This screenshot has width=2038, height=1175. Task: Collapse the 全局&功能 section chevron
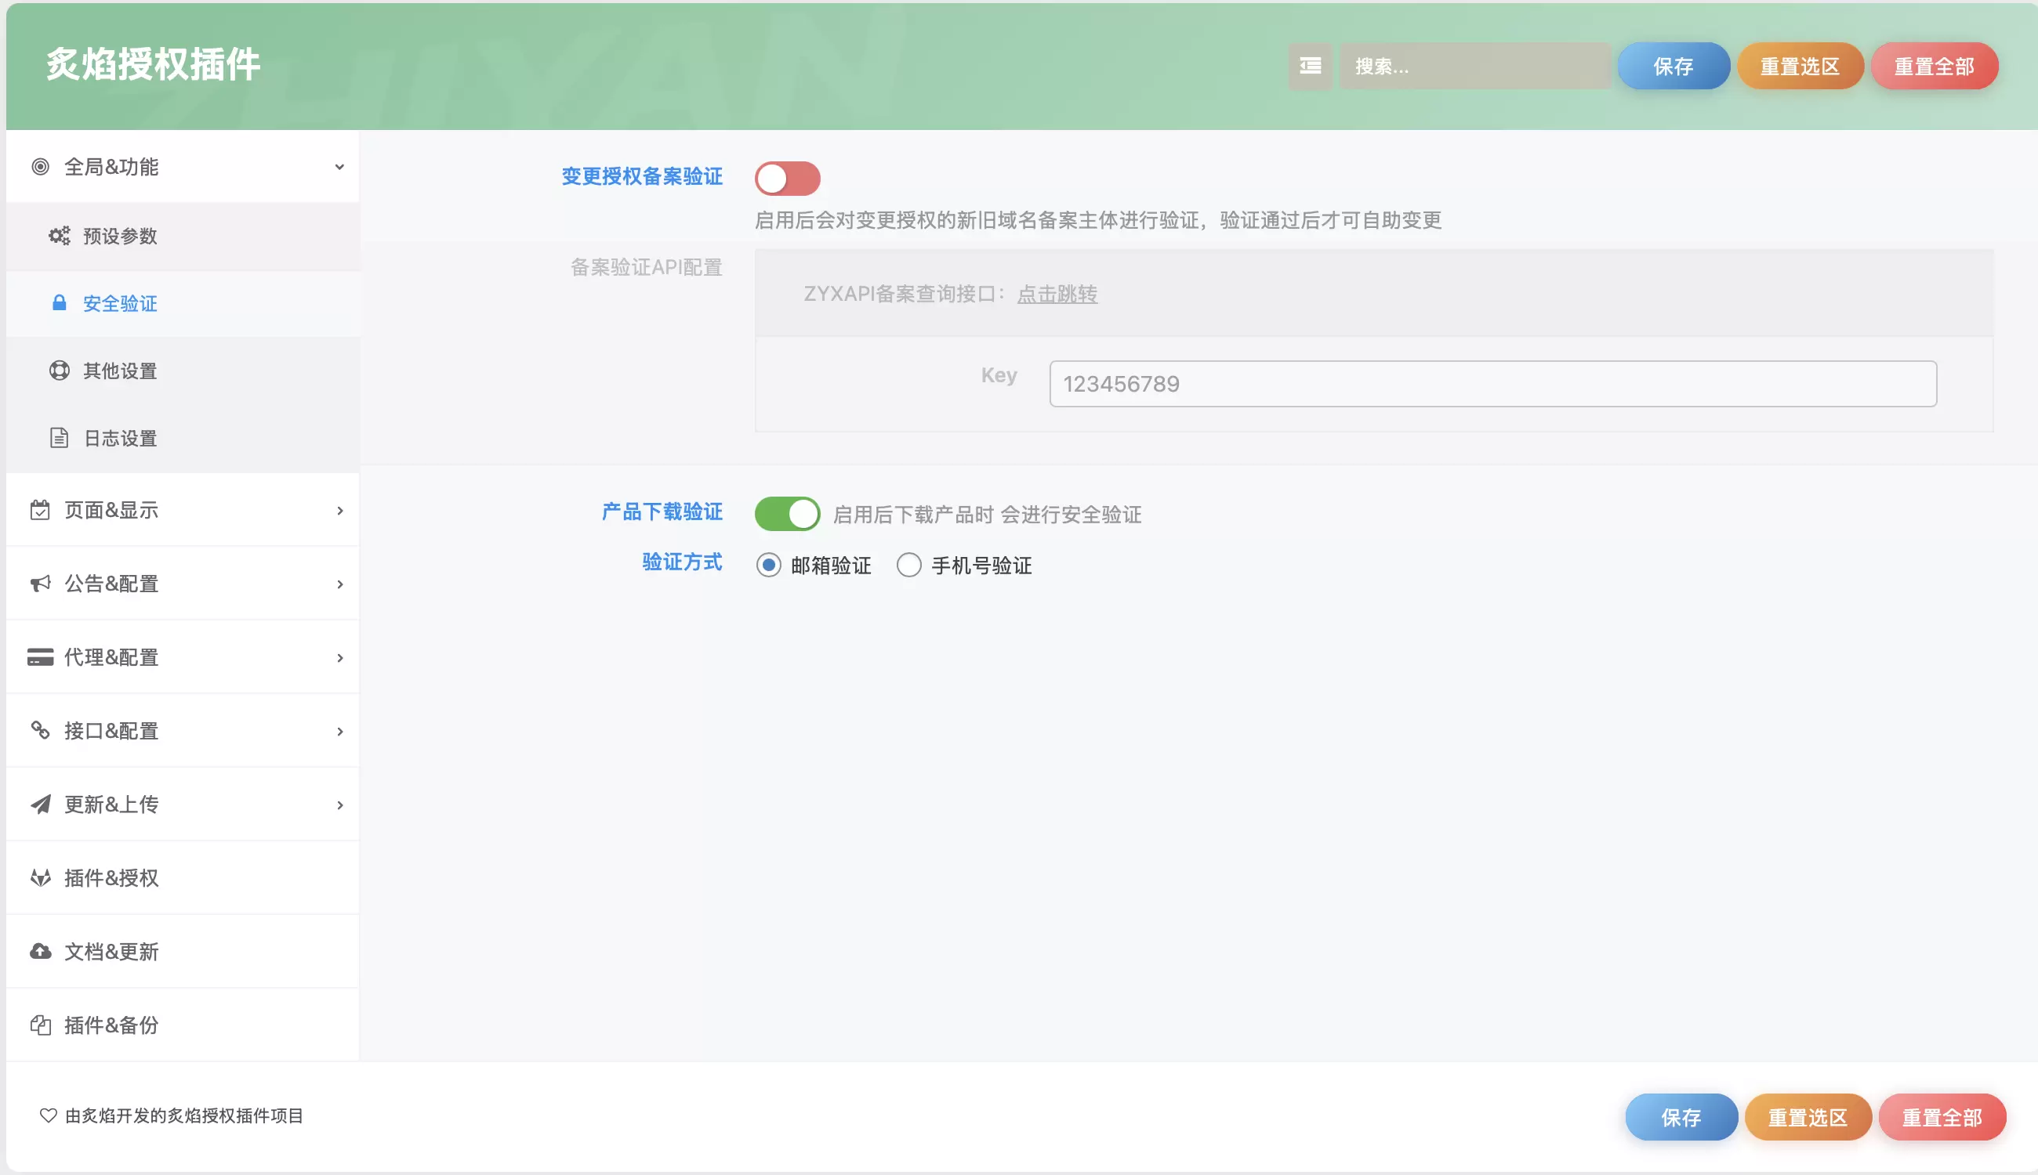(339, 167)
